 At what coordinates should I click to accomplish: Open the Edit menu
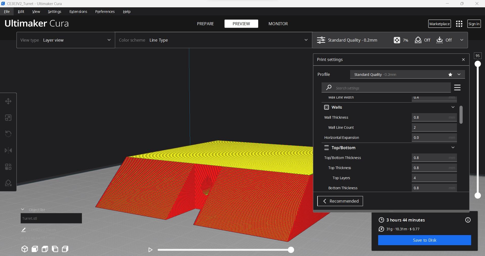click(21, 12)
